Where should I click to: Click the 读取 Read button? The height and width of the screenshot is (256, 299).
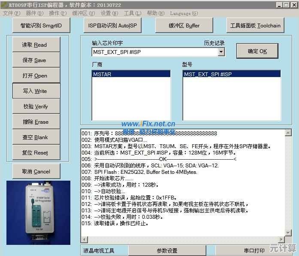tap(35, 45)
